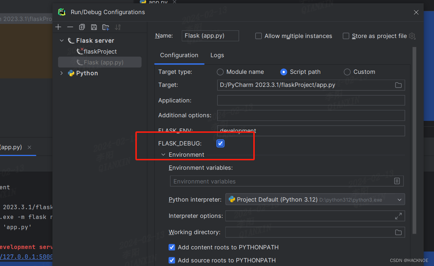
Task: Click the Python group label
Action: point(87,73)
